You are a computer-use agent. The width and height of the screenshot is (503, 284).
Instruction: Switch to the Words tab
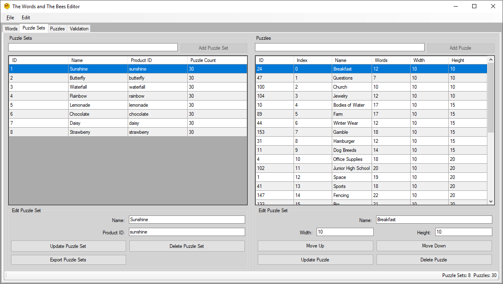coord(11,29)
